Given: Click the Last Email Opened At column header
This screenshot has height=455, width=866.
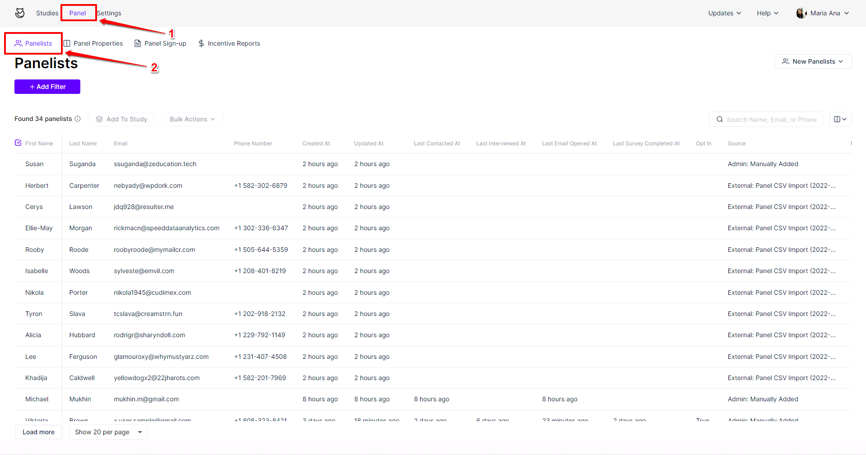Looking at the screenshot, I should coord(570,144).
